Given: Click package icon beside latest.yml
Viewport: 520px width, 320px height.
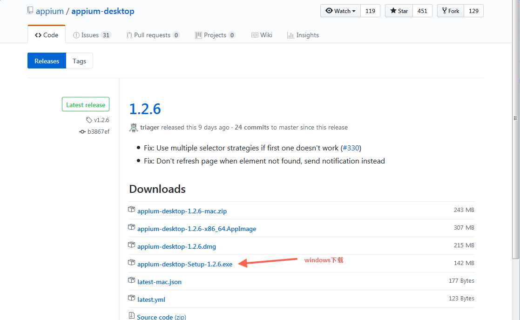Looking at the screenshot, I should tap(132, 298).
